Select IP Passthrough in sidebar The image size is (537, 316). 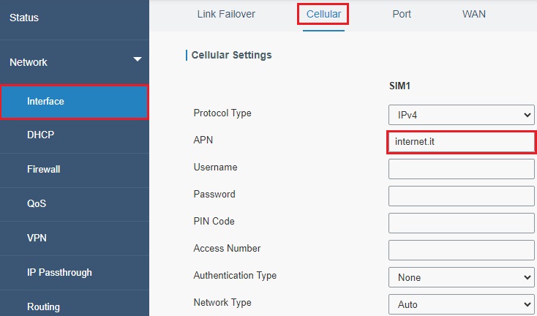tap(59, 273)
